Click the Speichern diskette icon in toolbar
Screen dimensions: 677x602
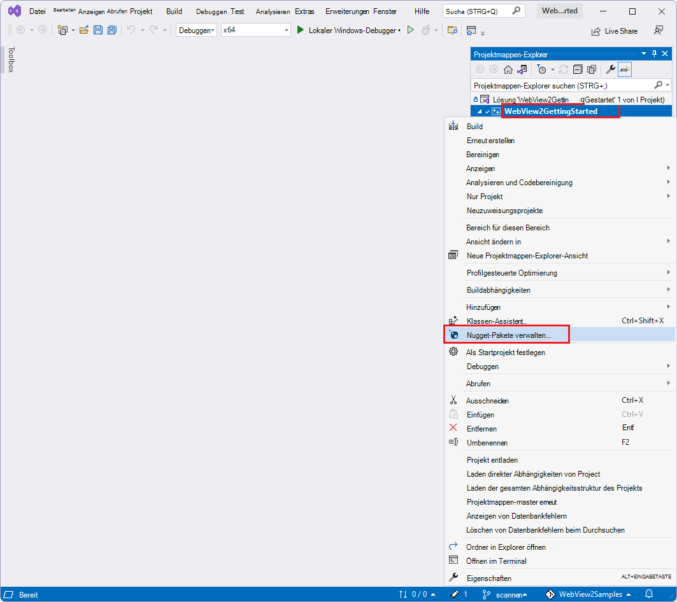coord(99,30)
